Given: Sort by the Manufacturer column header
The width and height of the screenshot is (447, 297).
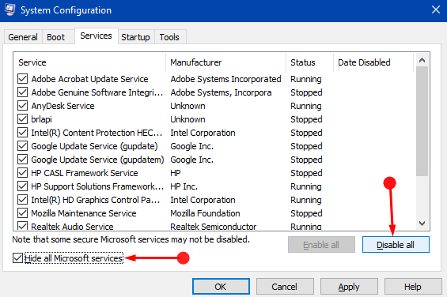Looking at the screenshot, I should 225,62.
